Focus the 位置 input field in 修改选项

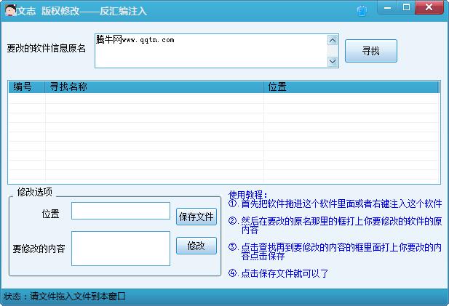click(120, 211)
